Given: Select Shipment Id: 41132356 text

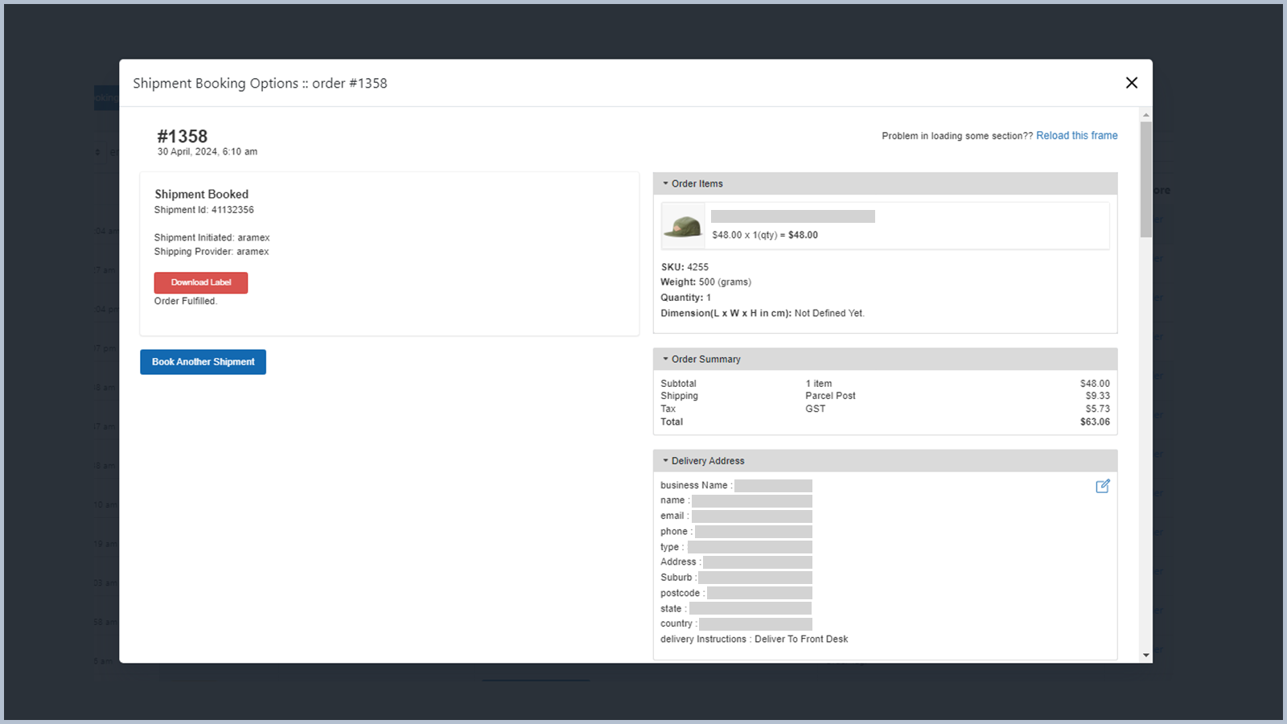Looking at the screenshot, I should click(204, 210).
